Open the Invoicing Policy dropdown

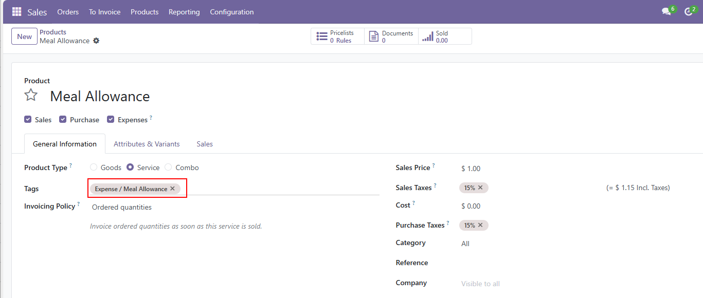coord(235,208)
